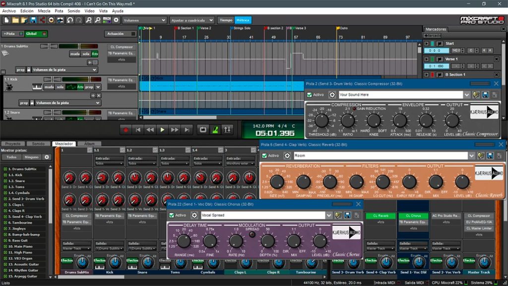Click the burn CD disc icon
Image resolution: width=508 pixels, height=286 pixels.
pyautogui.click(x=51, y=20)
